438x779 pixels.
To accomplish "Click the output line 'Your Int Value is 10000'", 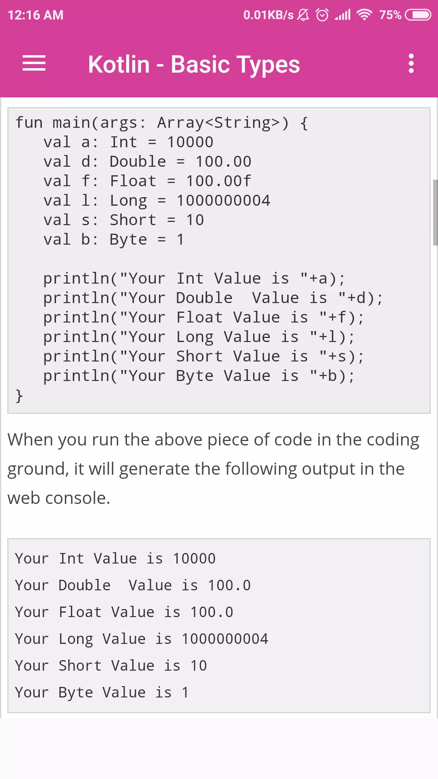I will pos(115,559).
